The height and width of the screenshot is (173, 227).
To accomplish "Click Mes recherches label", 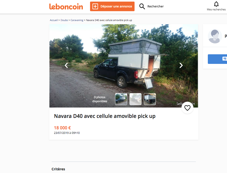I will pyautogui.click(x=216, y=9).
